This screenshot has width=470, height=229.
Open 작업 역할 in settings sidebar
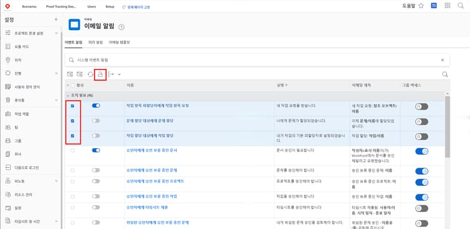tap(21, 114)
